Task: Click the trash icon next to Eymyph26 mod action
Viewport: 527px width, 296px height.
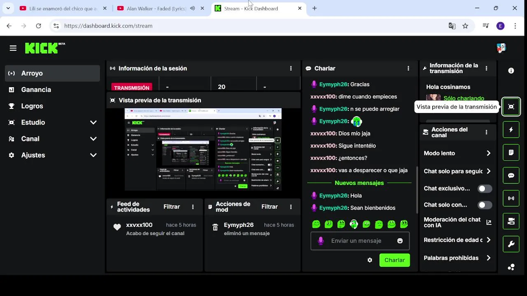Action: pos(215,227)
